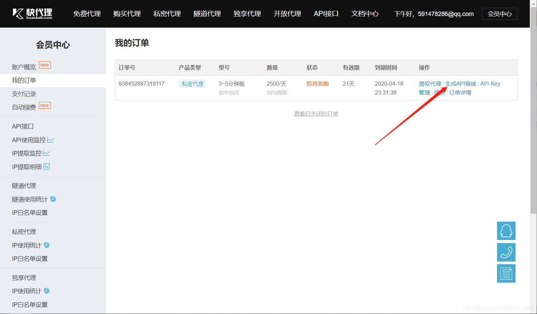Select IP白名单设置 under 独享代理
The width and height of the screenshot is (537, 314).
coord(30,305)
